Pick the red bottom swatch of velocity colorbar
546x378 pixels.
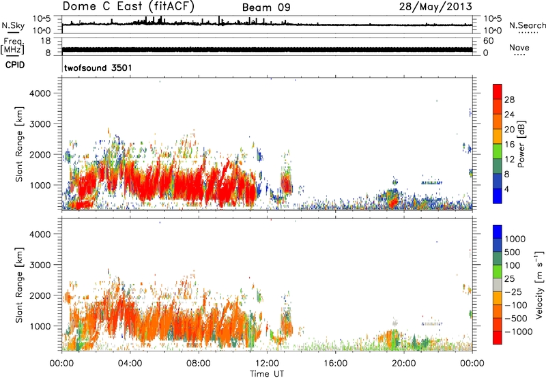pos(498,338)
